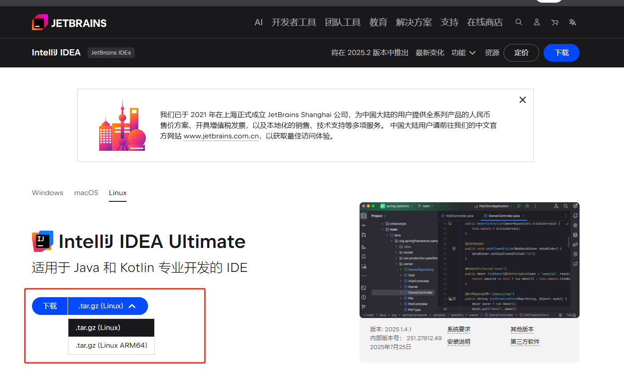Select .tar.gz (Linux ARM64) option

point(111,346)
